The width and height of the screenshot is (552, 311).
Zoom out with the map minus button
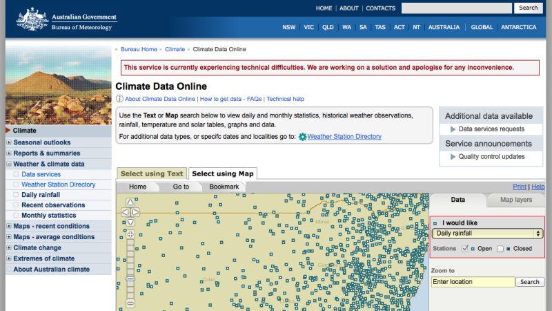[130, 303]
